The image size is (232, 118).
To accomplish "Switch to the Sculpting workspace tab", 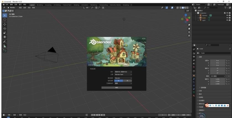I will click(x=48, y=5).
